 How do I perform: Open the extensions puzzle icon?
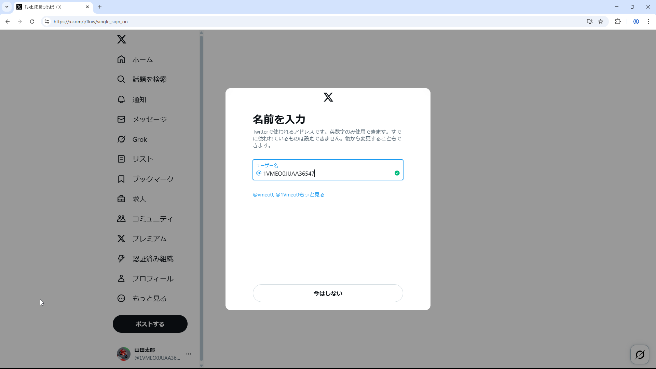(618, 22)
